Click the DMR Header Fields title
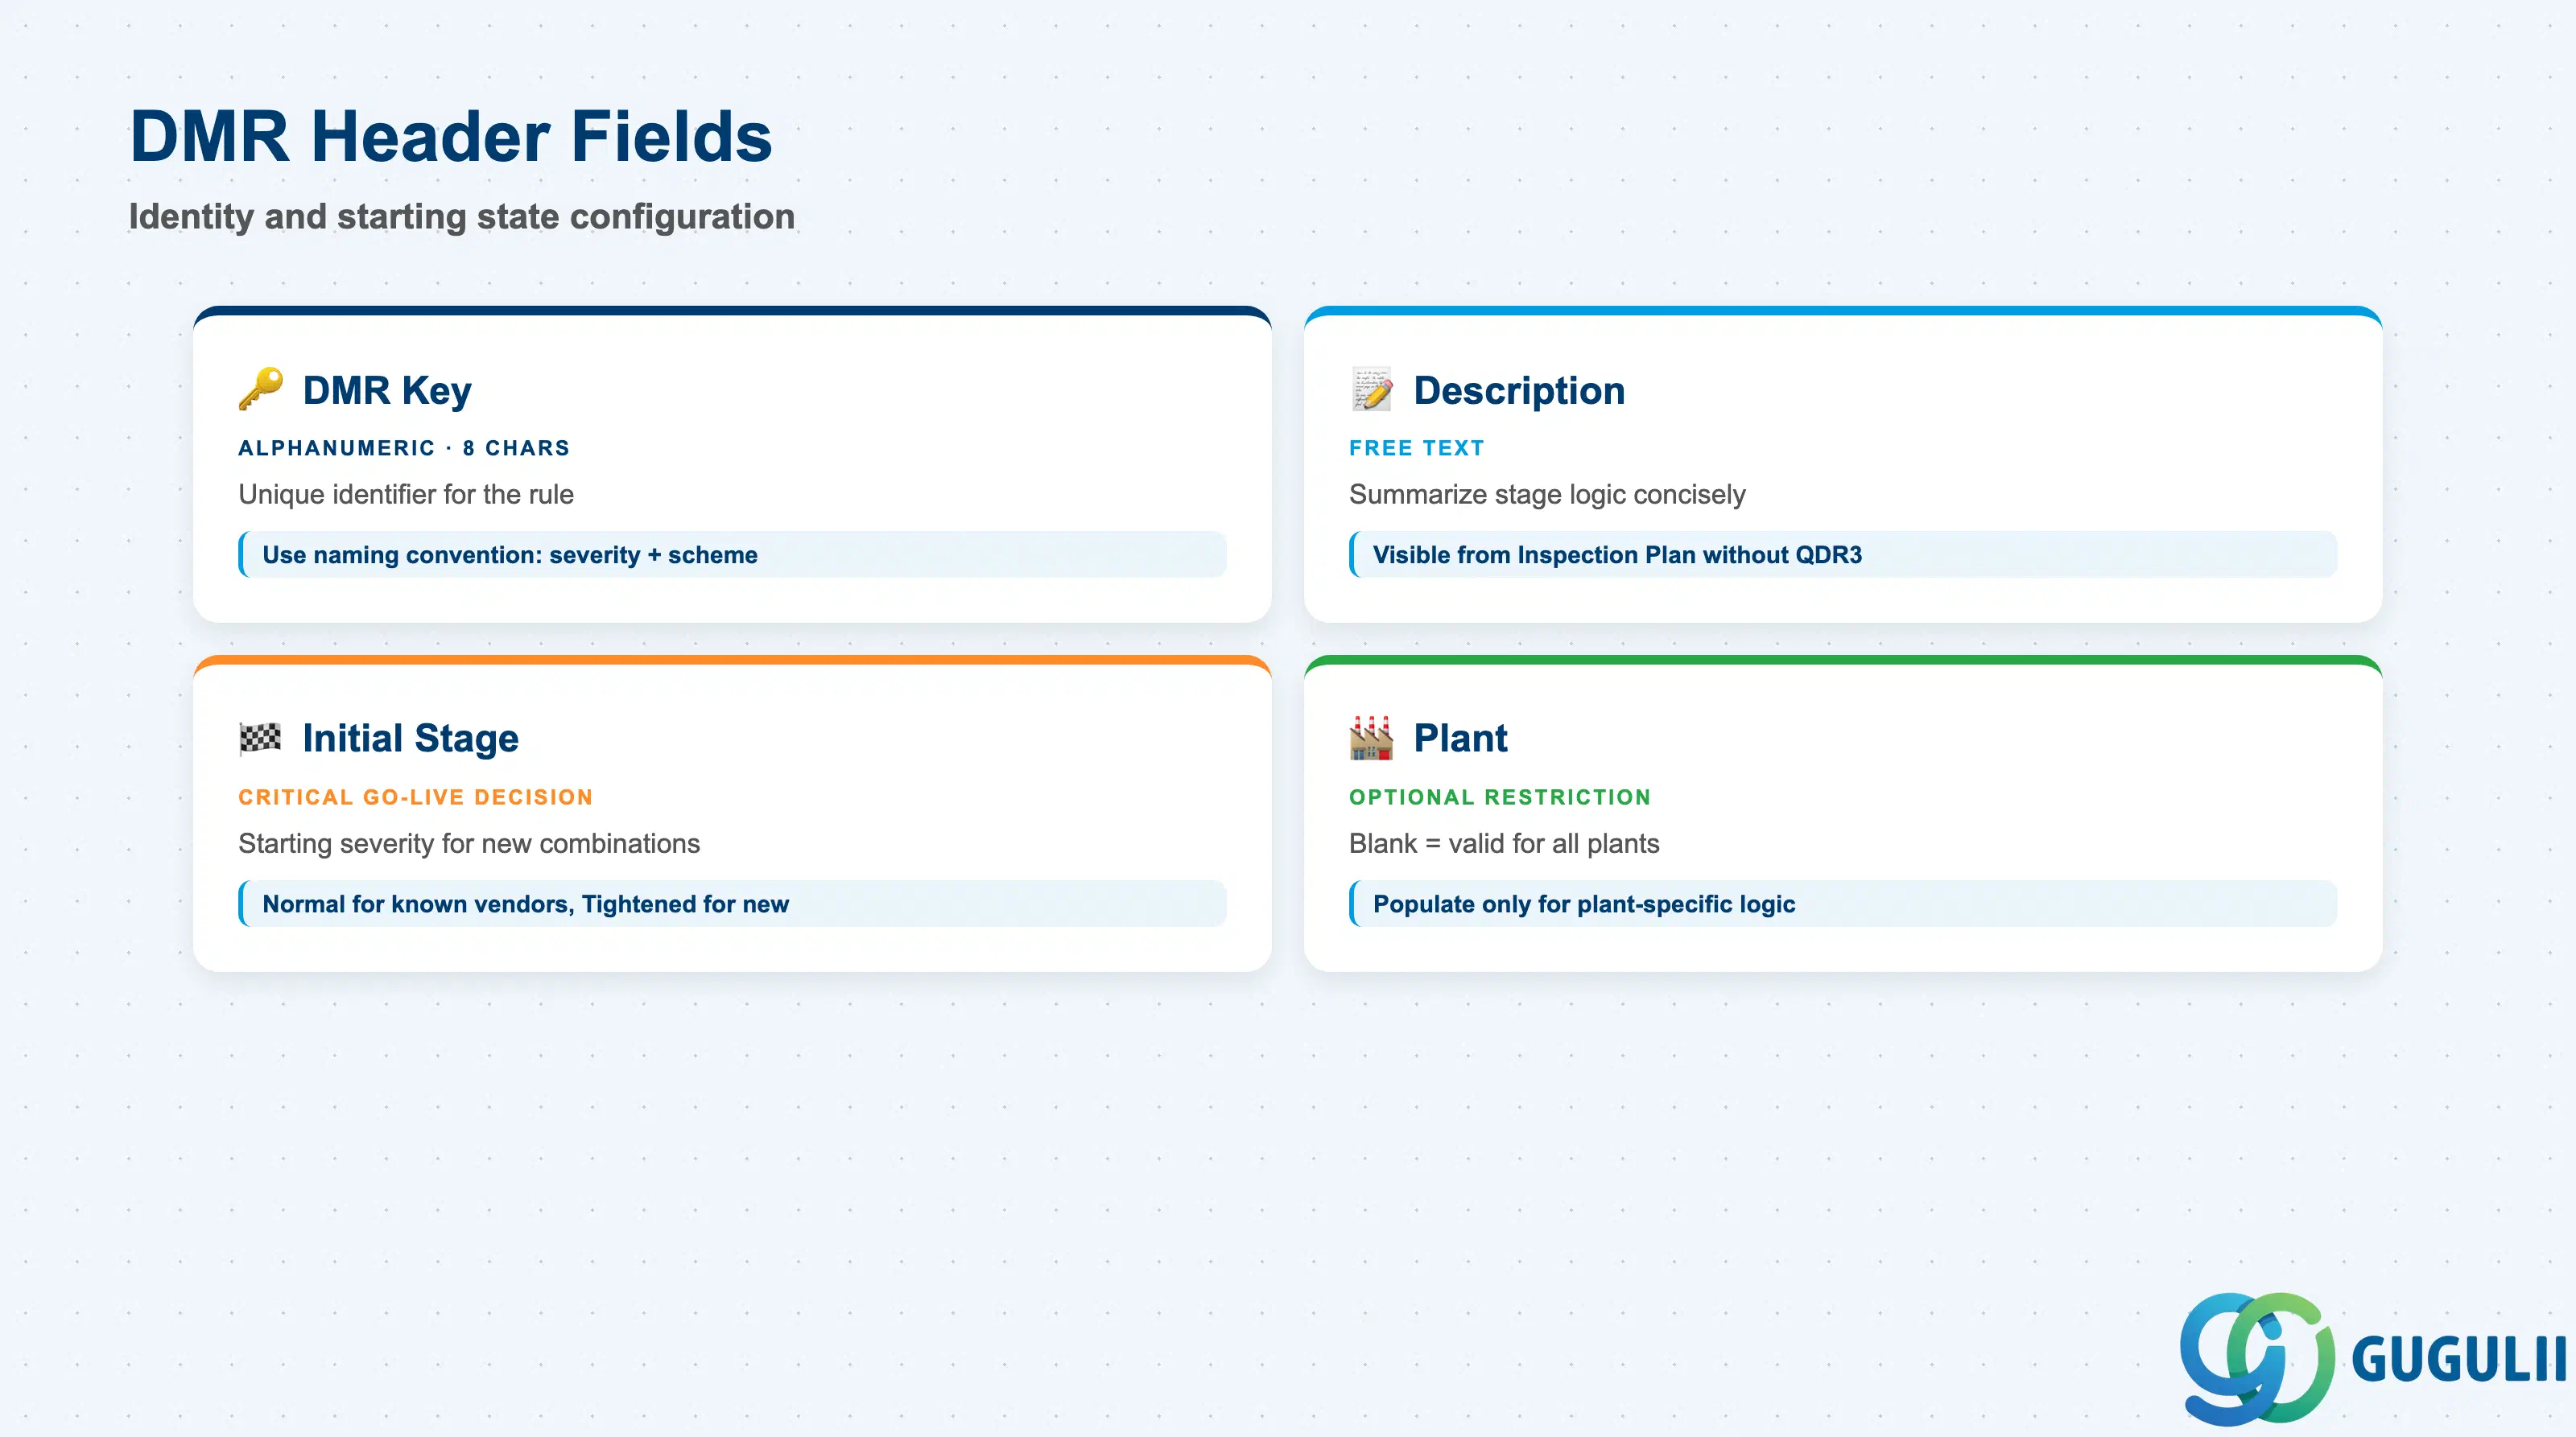Screen dimensions: 2576x1437 pos(451,136)
